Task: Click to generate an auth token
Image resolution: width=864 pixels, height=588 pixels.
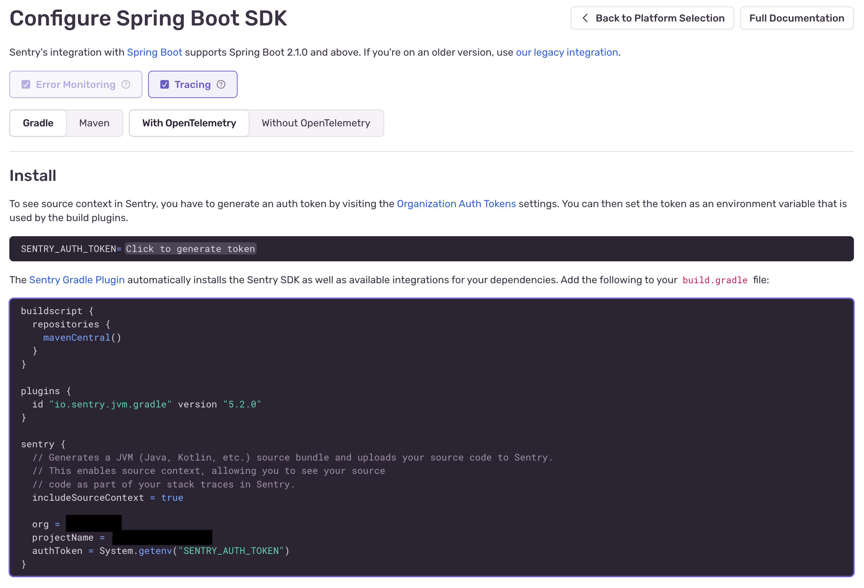Action: (190, 248)
